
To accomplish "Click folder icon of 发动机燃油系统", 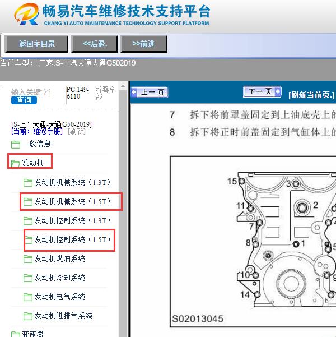I will (28, 259).
